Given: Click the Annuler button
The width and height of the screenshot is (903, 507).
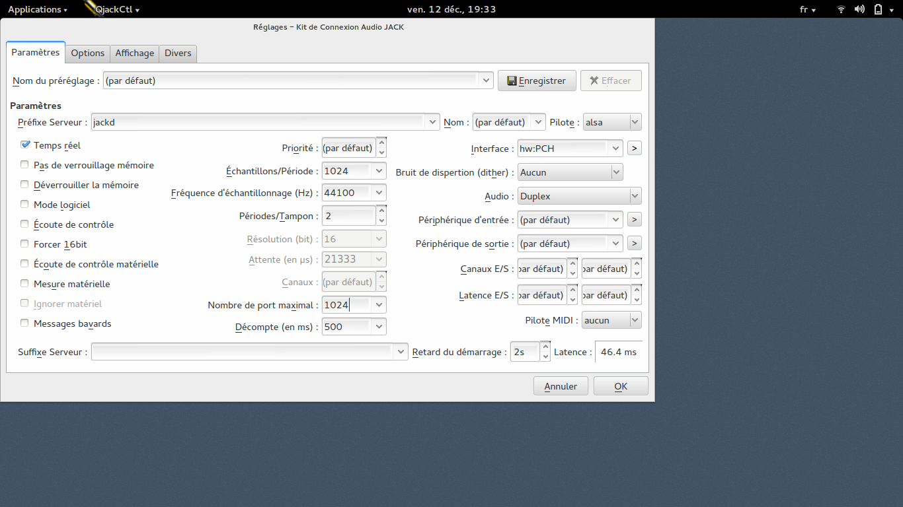Looking at the screenshot, I should tap(561, 386).
